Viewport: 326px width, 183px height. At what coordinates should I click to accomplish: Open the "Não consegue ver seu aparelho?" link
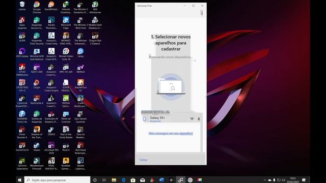[171, 133]
